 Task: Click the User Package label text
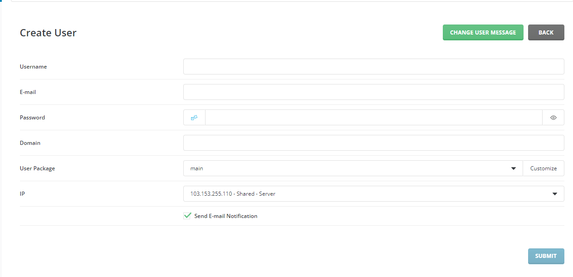point(38,168)
